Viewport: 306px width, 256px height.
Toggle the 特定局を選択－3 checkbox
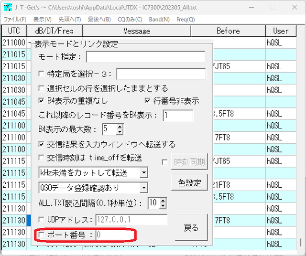tap(41, 74)
